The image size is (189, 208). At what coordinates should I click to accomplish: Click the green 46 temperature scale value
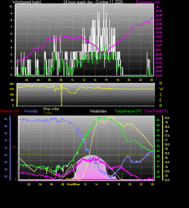coord(158,156)
